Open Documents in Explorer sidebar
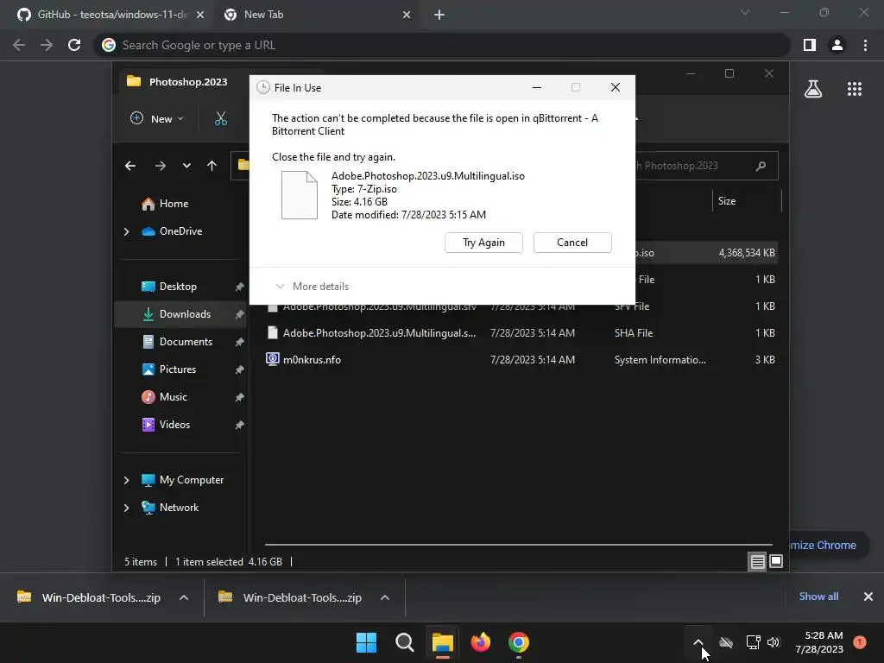This screenshot has height=663, width=884. coord(177,342)
